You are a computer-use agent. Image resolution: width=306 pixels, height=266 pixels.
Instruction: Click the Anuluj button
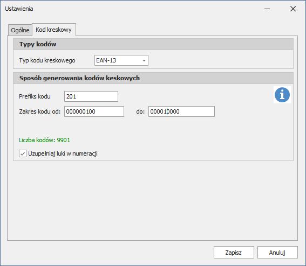click(277, 253)
